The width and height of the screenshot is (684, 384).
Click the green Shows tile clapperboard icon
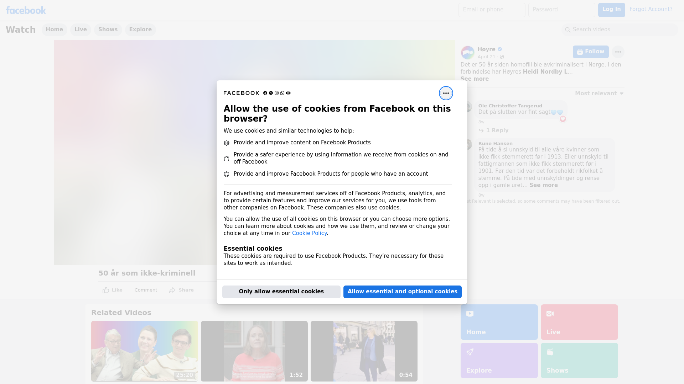pos(550,352)
